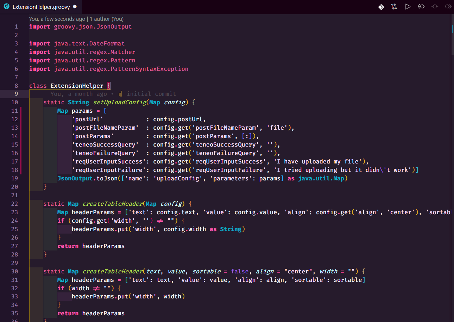Place cursor on 'groovy.json.JsonOutput' import
This screenshot has width=454, height=322.
tap(93, 26)
